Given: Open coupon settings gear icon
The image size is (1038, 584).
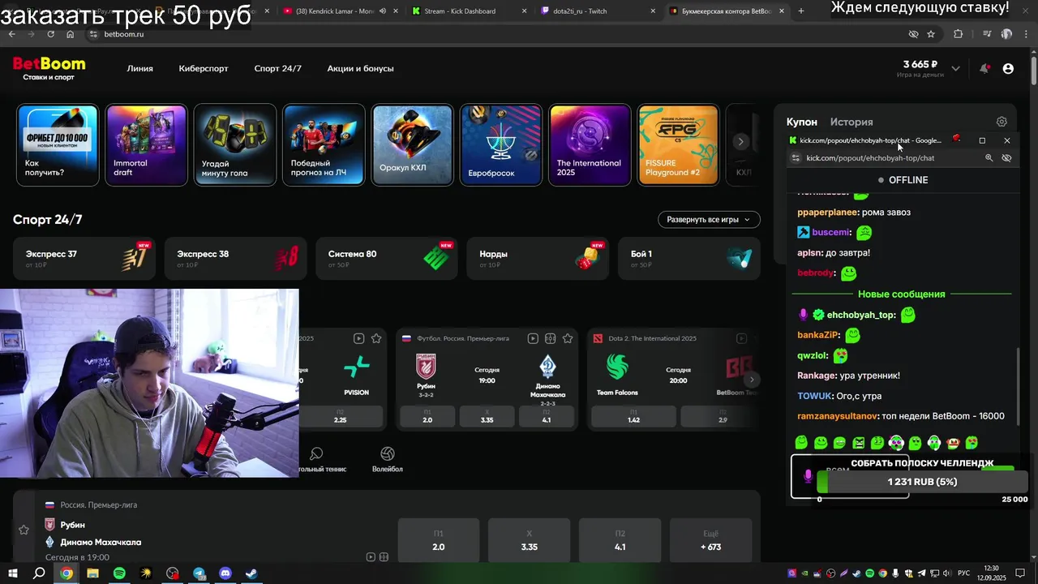Looking at the screenshot, I should tap(1002, 122).
